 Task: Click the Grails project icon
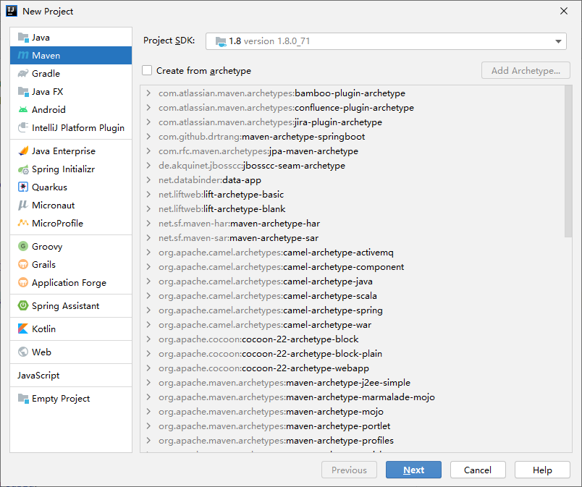pyautogui.click(x=23, y=265)
